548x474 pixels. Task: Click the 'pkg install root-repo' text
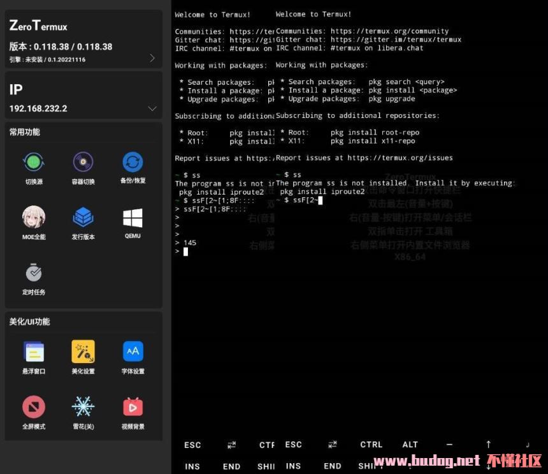pyautogui.click(x=375, y=133)
